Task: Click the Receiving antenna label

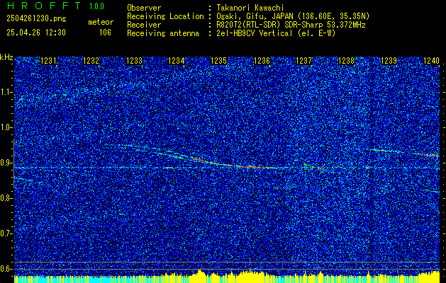Action: pos(163,33)
